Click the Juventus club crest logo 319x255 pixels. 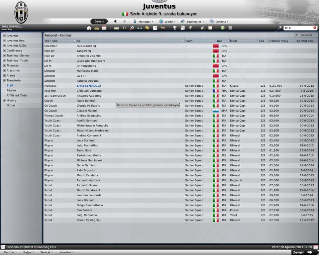21,12
